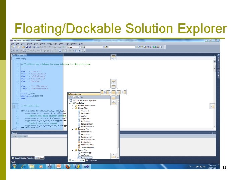Screen dimensions: 241x180
Task: Open the File menu
Action: (x=13, y=44)
